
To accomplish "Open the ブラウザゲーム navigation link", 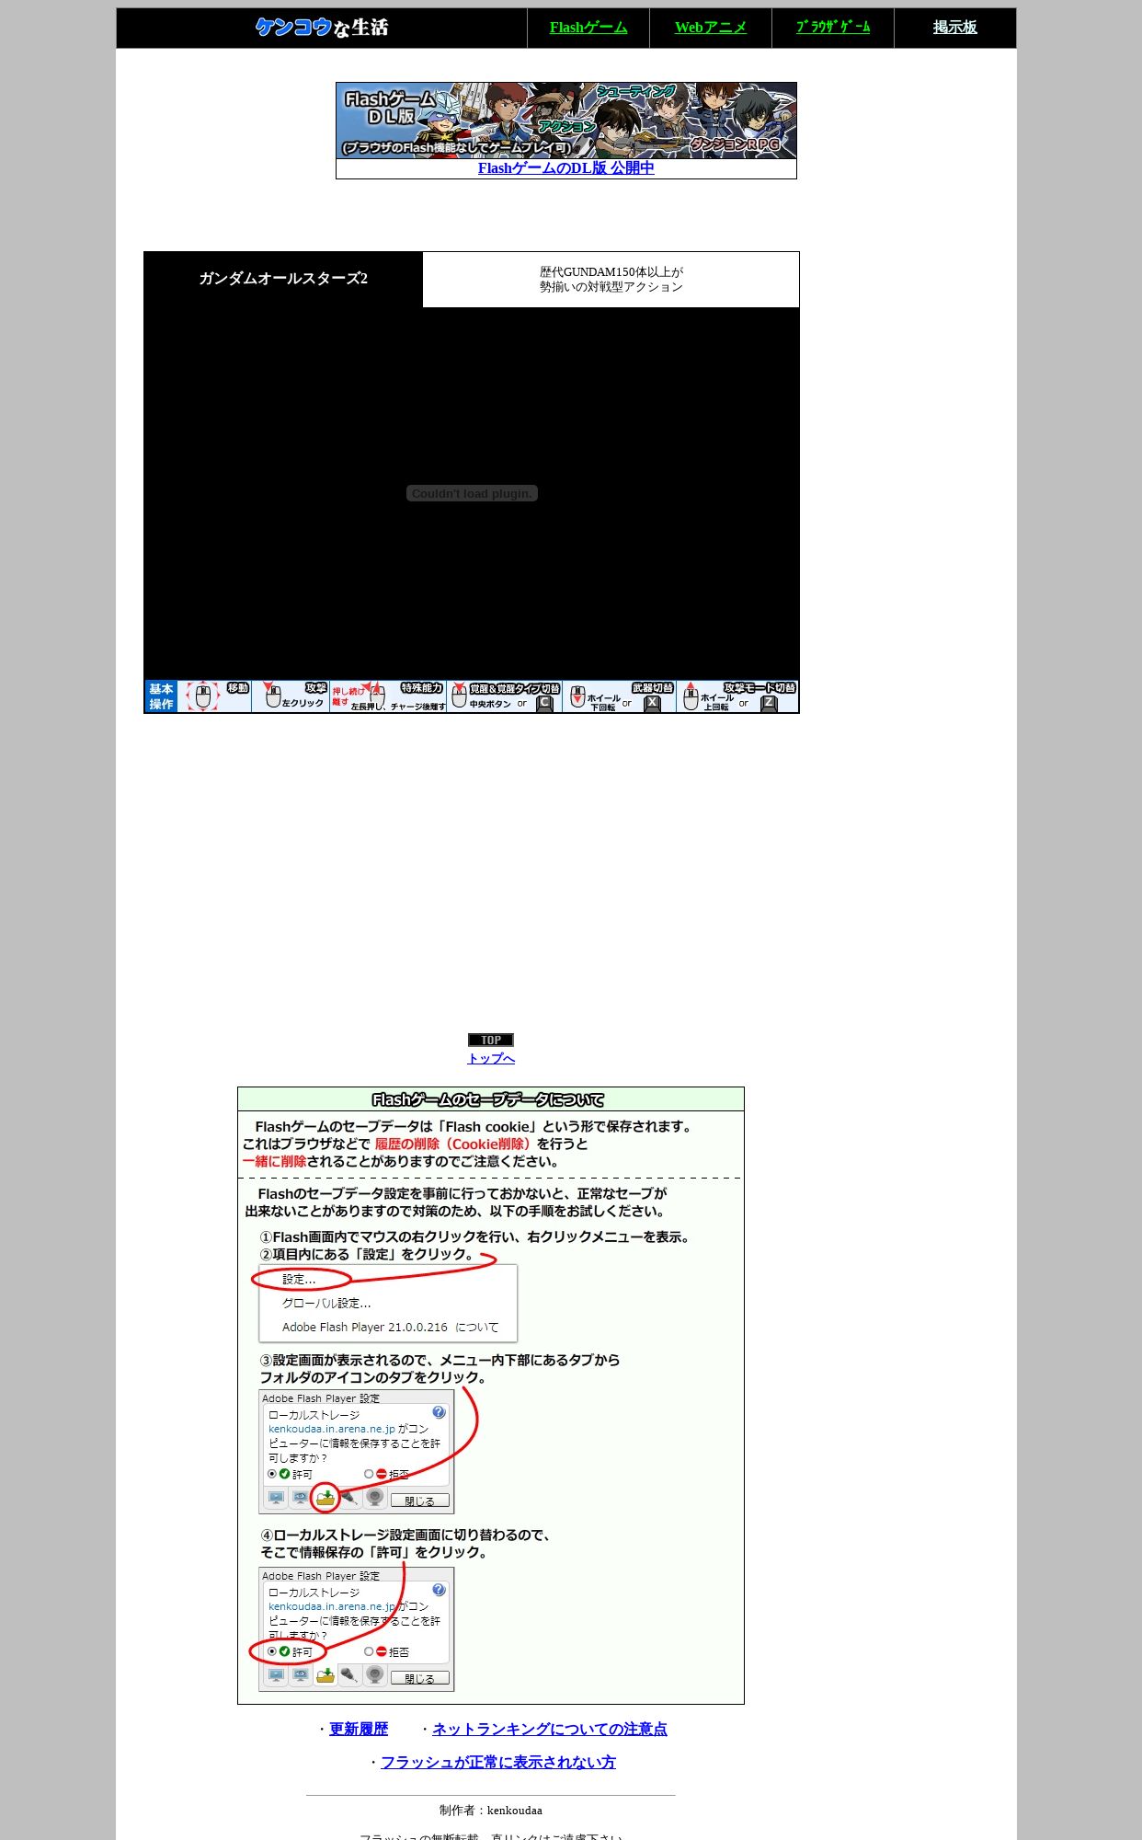I will click(x=833, y=28).
